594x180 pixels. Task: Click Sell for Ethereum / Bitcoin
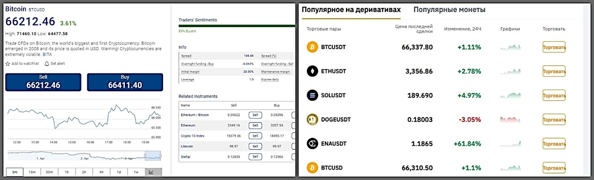pyautogui.click(x=255, y=115)
